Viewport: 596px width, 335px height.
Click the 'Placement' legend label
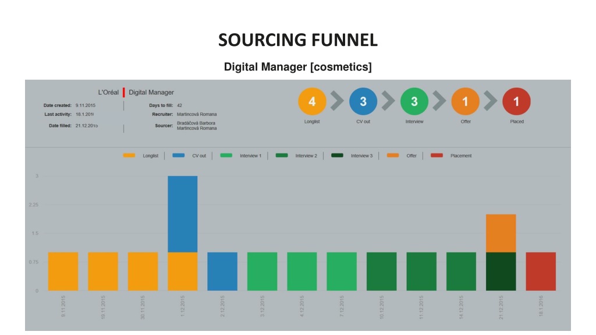click(x=461, y=156)
